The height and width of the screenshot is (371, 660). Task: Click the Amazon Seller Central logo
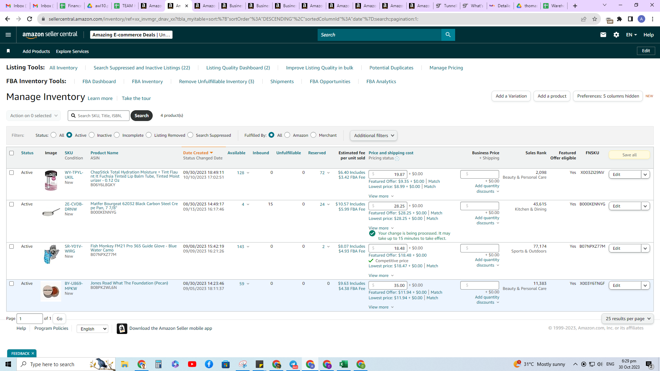click(50, 35)
